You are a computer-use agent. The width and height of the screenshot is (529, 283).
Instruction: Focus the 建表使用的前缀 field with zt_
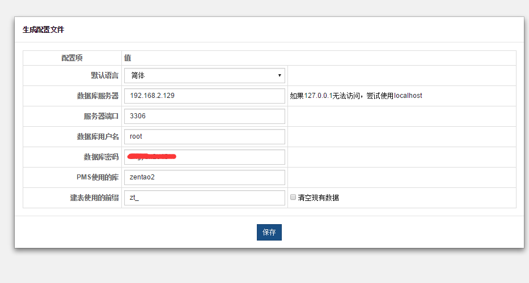coord(205,198)
